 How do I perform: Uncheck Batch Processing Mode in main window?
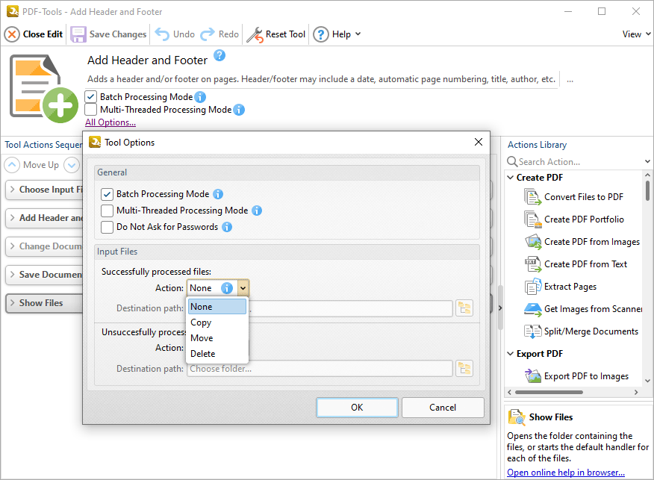coord(90,97)
